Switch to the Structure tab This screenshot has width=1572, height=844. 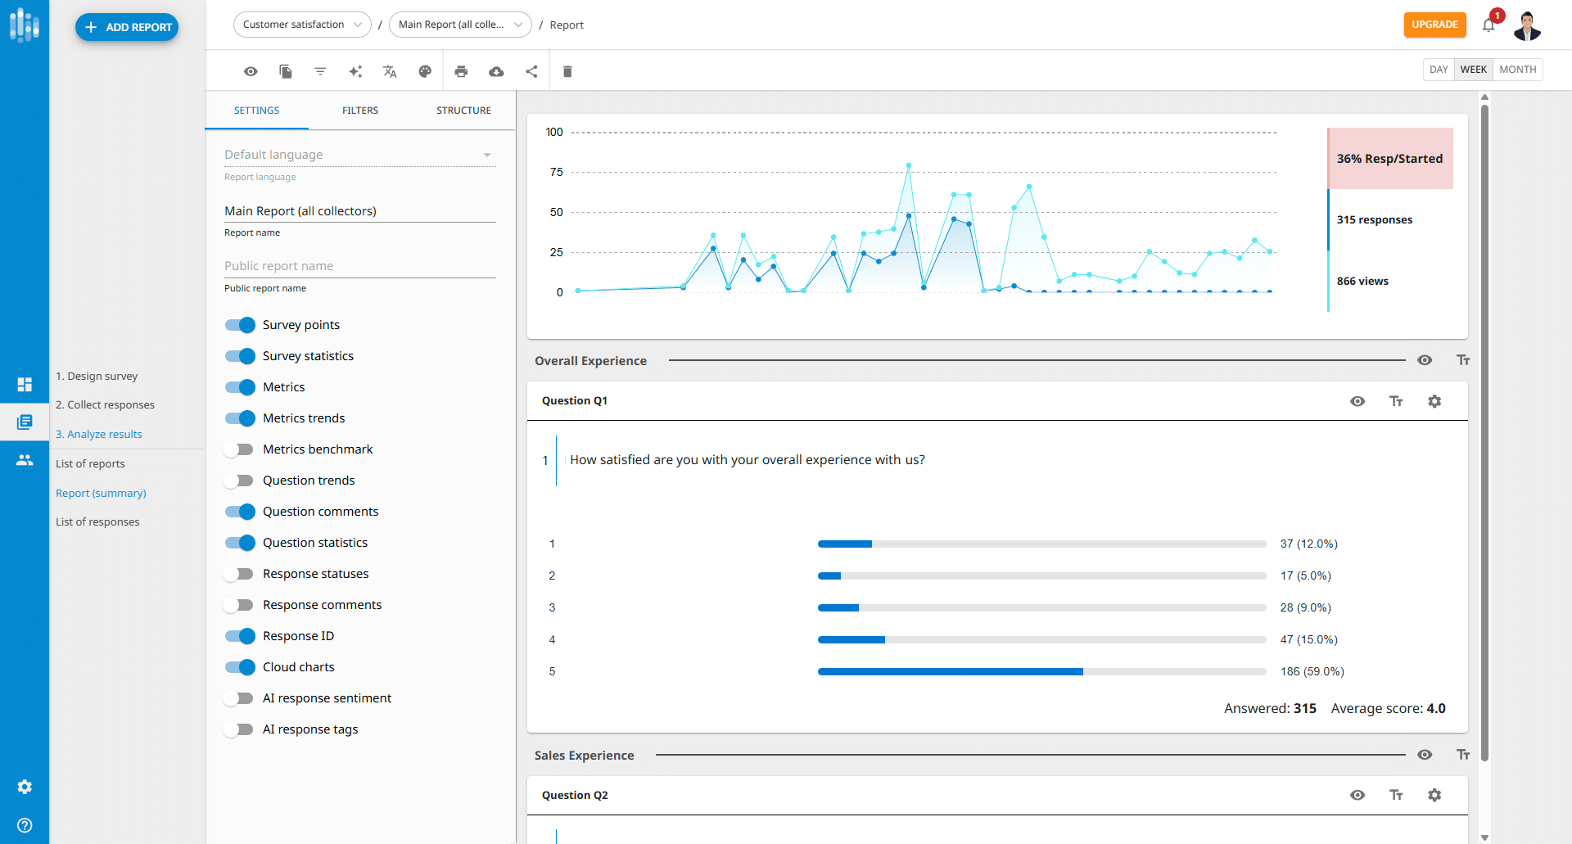tap(463, 111)
